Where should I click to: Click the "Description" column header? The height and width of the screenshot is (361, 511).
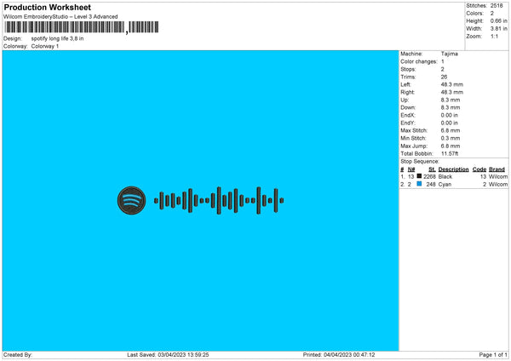[x=453, y=169]
